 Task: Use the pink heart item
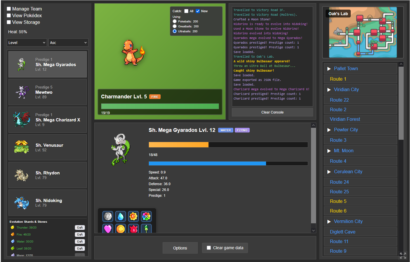point(108,229)
